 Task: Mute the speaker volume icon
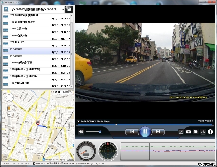tap(81, 132)
